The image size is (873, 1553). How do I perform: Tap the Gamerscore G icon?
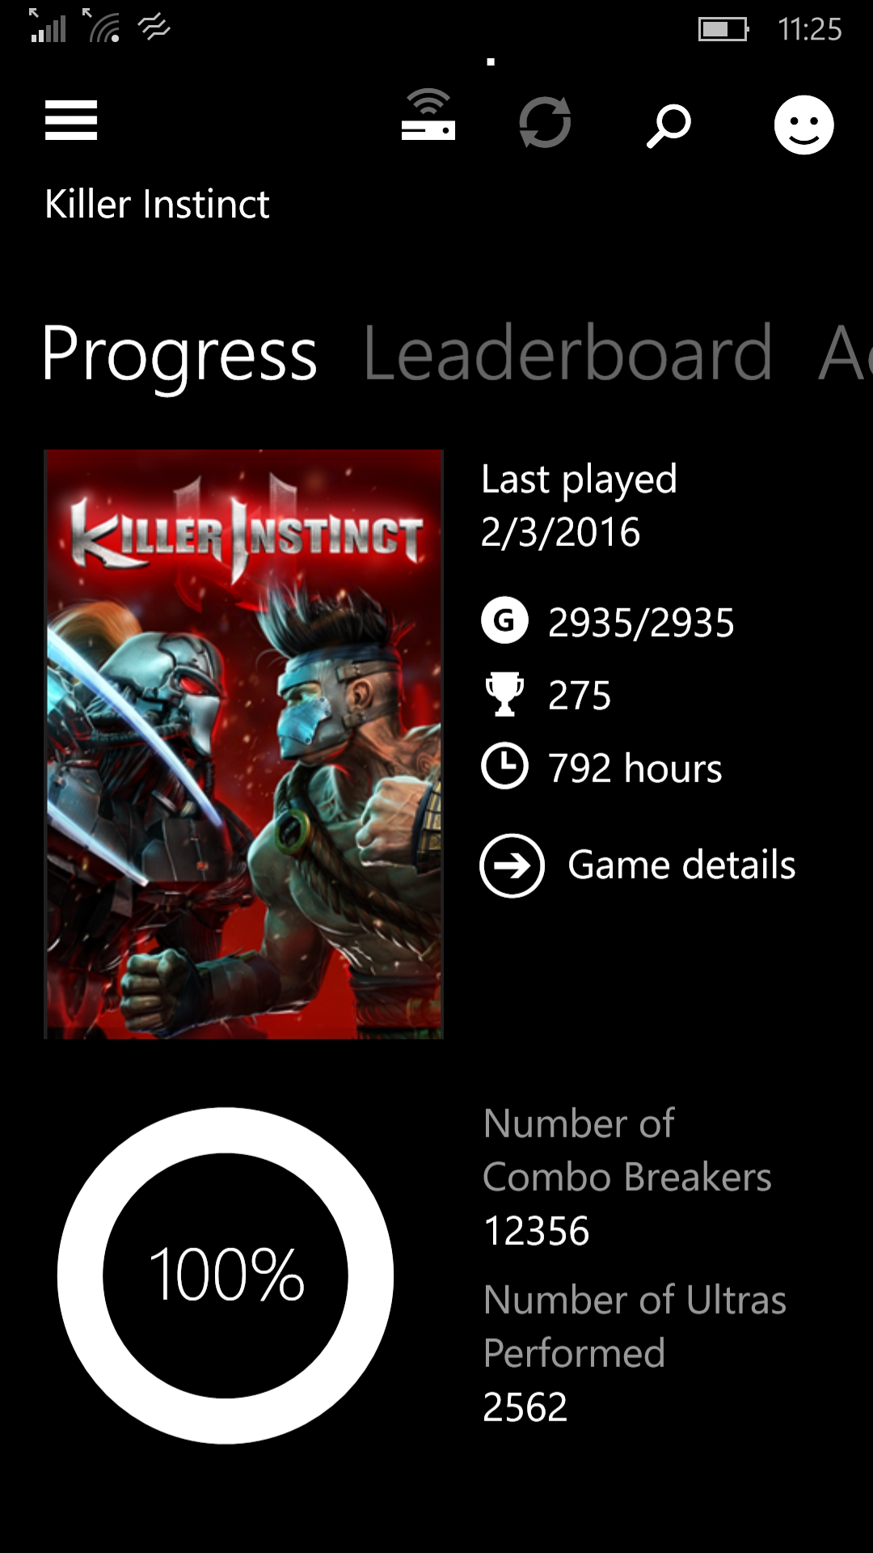[504, 621]
